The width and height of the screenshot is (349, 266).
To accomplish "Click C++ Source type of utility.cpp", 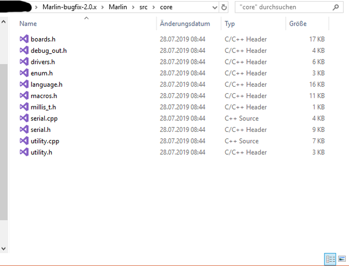I will click(x=242, y=141).
